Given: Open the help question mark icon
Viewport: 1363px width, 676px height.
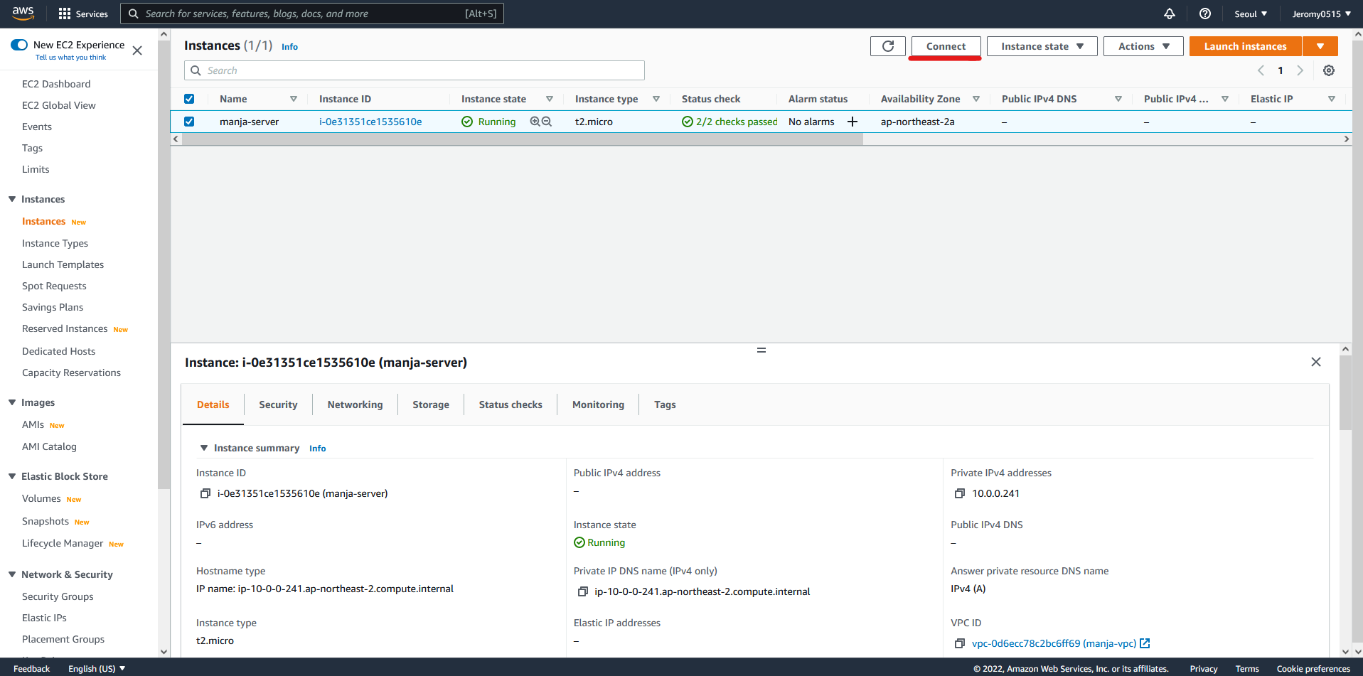Looking at the screenshot, I should [x=1205, y=14].
